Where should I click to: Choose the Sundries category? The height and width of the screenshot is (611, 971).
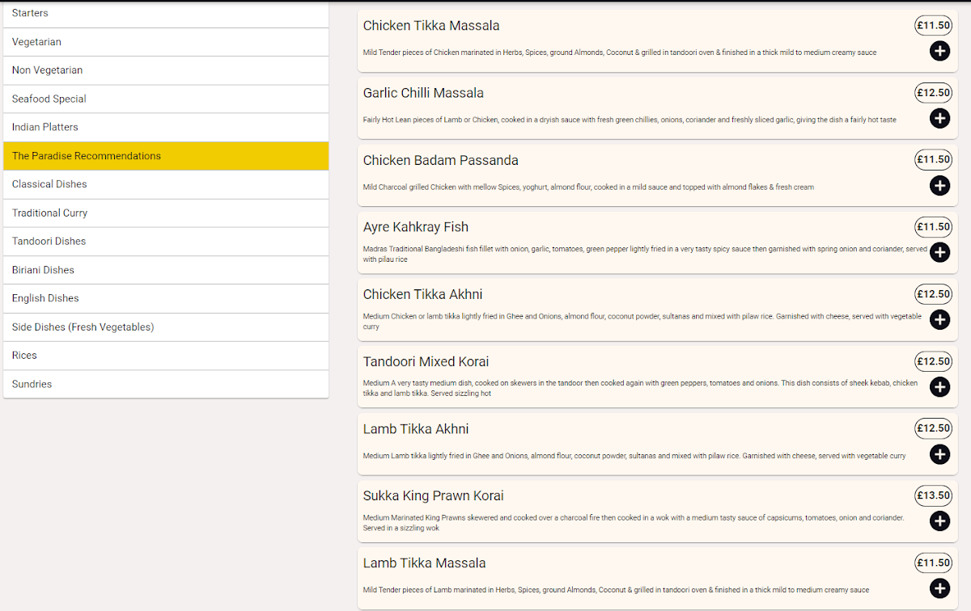coord(166,384)
